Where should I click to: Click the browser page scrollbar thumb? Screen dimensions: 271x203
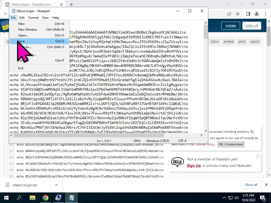coord(269,36)
